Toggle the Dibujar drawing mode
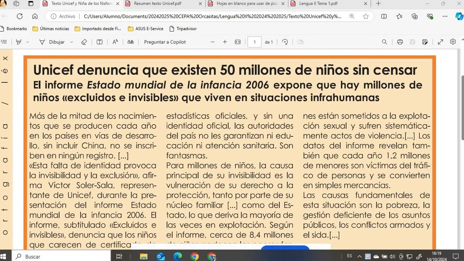Image resolution: width=464 pixels, height=261 pixels. (52, 42)
